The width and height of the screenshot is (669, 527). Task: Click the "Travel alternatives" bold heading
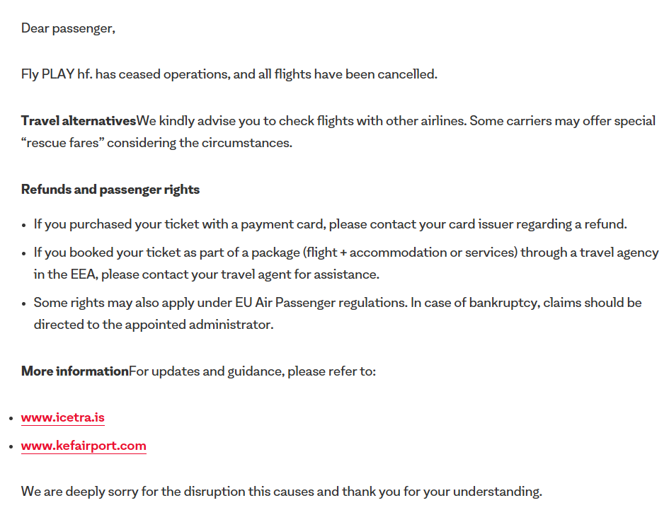(x=79, y=120)
